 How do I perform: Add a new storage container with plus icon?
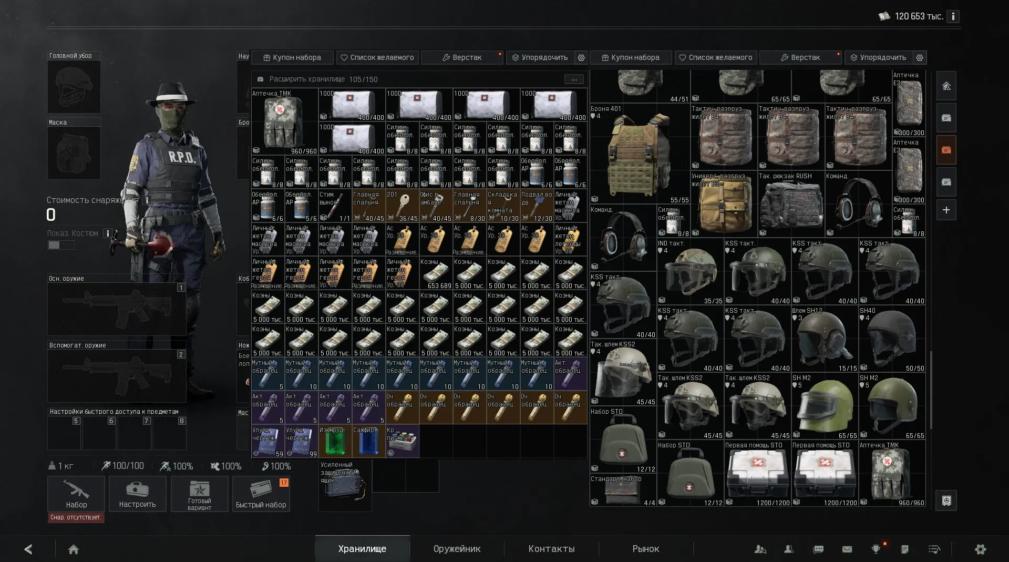pyautogui.click(x=946, y=210)
